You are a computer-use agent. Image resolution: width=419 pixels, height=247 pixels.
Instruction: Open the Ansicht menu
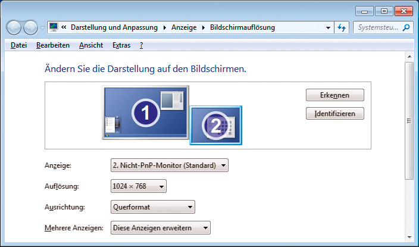(91, 45)
